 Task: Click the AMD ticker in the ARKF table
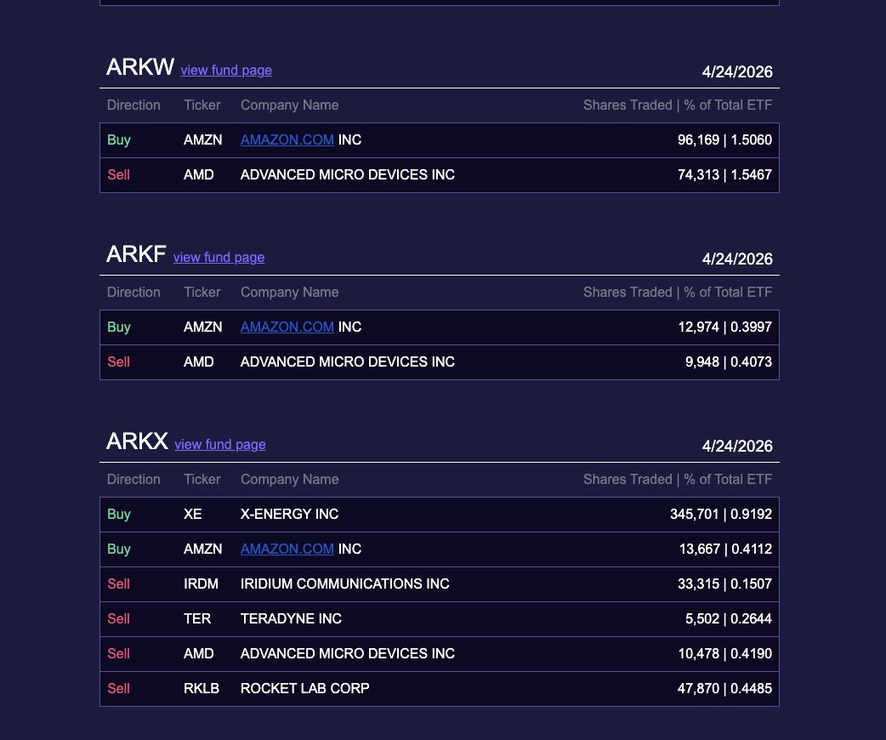pos(199,362)
